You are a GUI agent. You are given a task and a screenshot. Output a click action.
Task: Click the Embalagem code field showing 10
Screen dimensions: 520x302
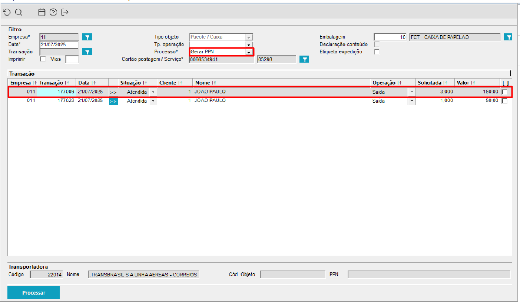point(391,37)
